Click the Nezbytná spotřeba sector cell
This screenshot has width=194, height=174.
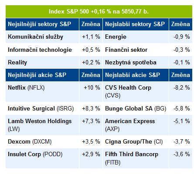136,62
